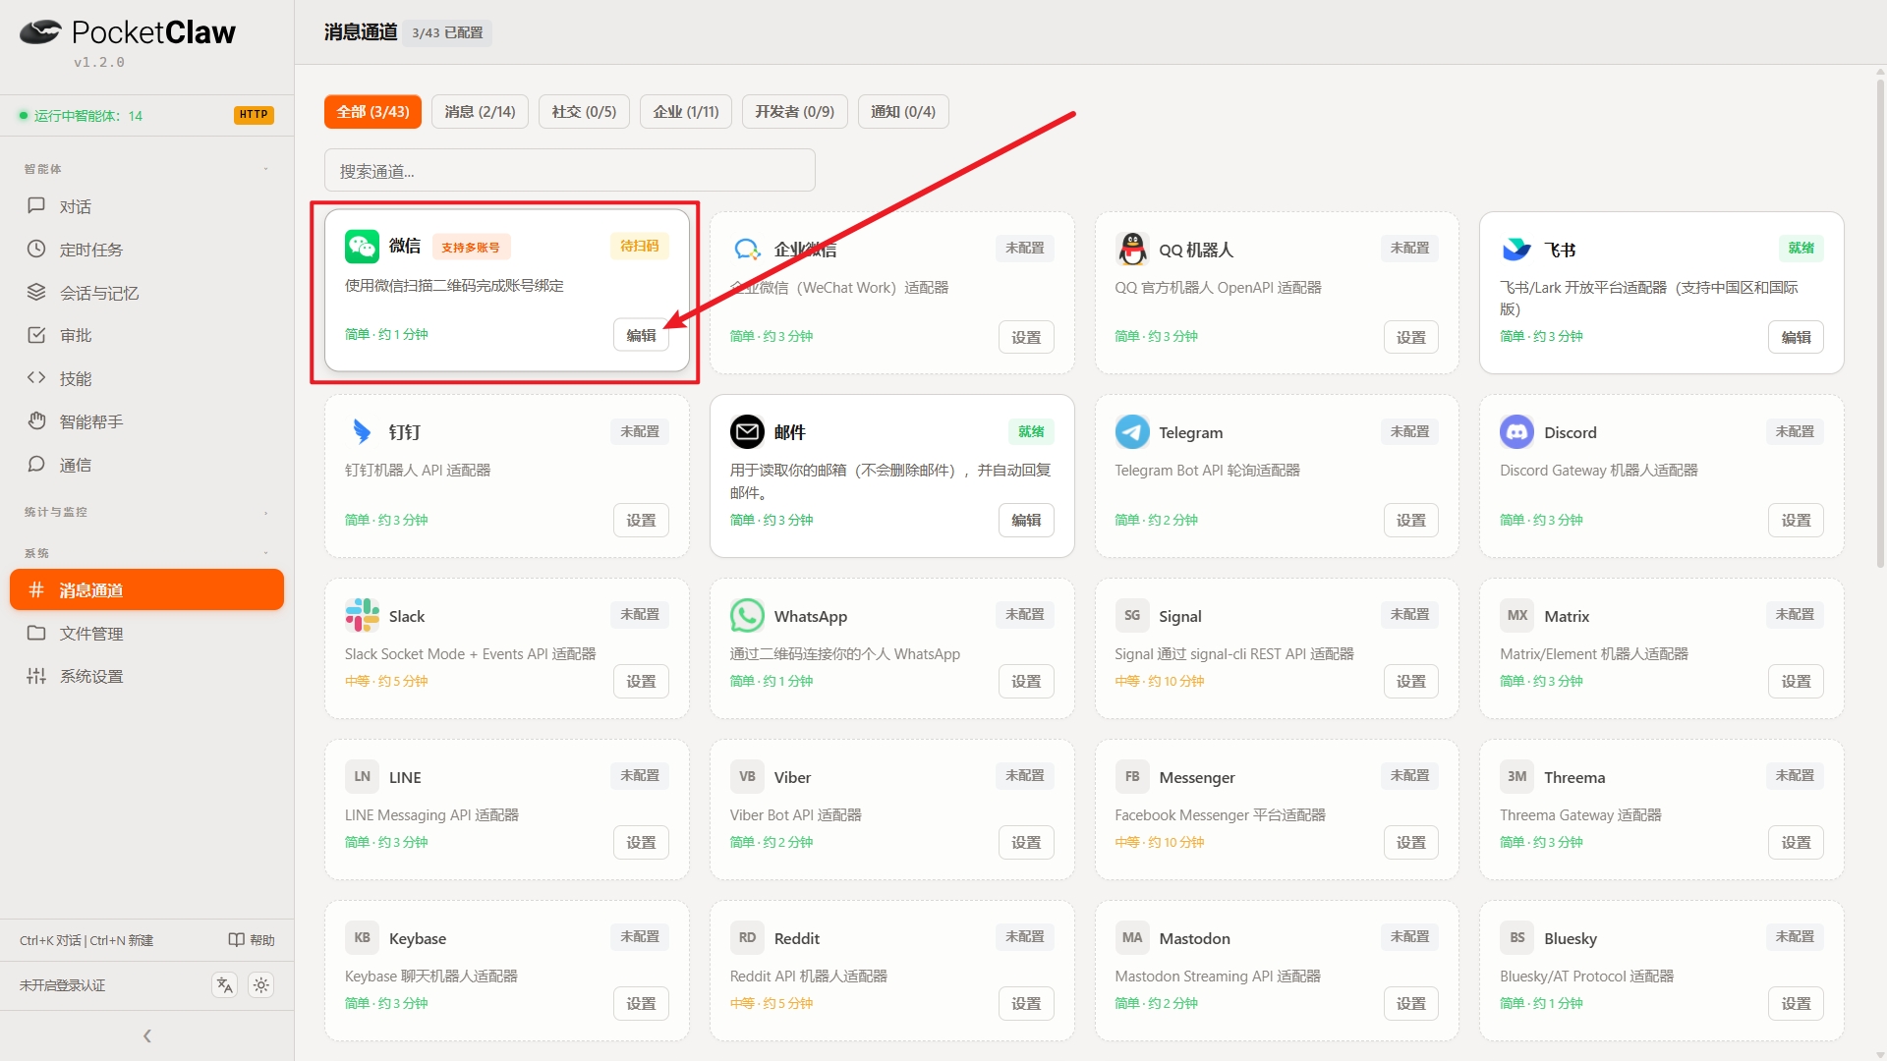Image resolution: width=1887 pixels, height=1061 pixels.
Task: Select the 社交 (0/5) filter tab
Action: pos(584,112)
